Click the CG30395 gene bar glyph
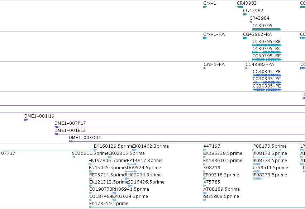Screen dimensions: 305x209 coord(267,29)
